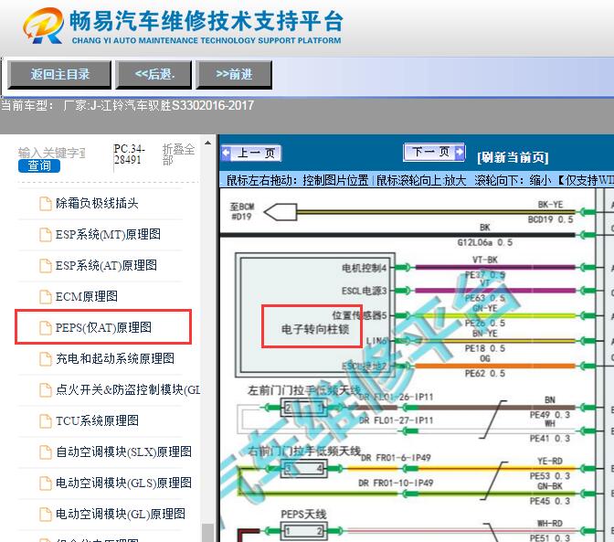614x542 pixels.
Task: Click the platform logo icon in header
Action: pyautogui.click(x=44, y=26)
